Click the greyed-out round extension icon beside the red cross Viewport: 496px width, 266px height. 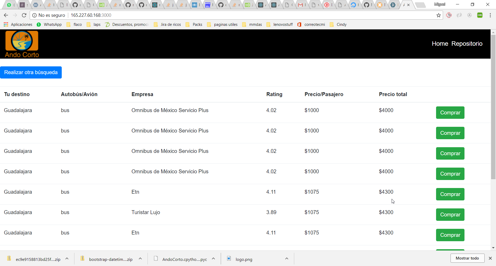click(459, 15)
